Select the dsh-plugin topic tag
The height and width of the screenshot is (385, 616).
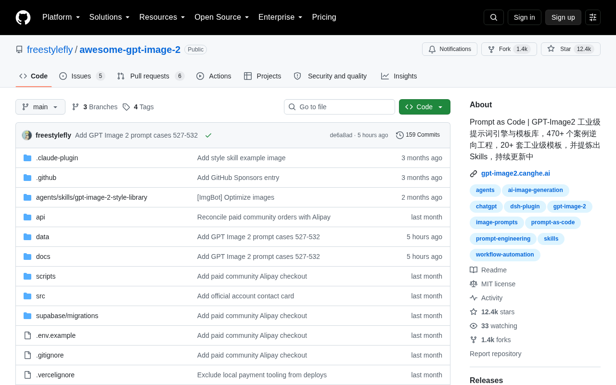525,207
